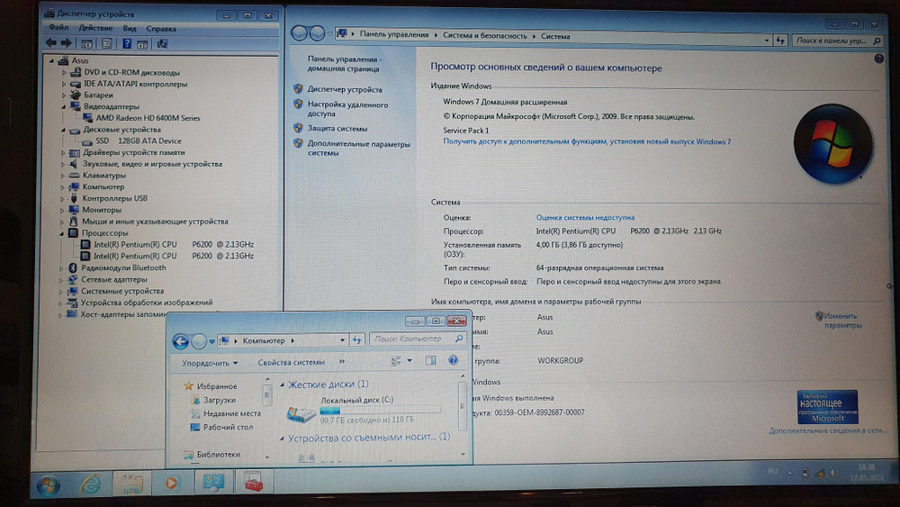Select Звуковые, видео и игровые устройства category
This screenshot has width=900, height=507.
pyautogui.click(x=152, y=164)
